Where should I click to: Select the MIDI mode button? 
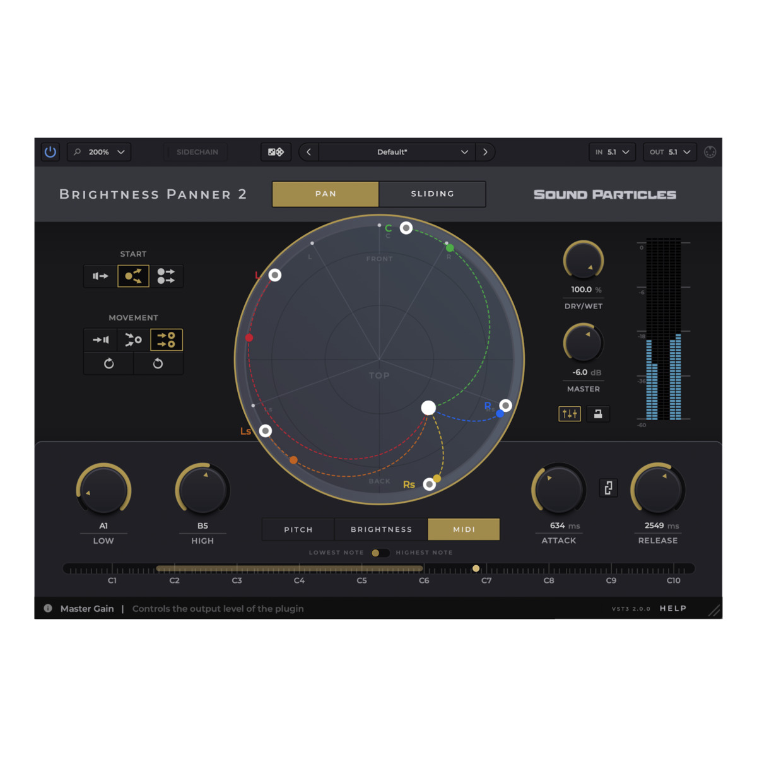tap(464, 529)
